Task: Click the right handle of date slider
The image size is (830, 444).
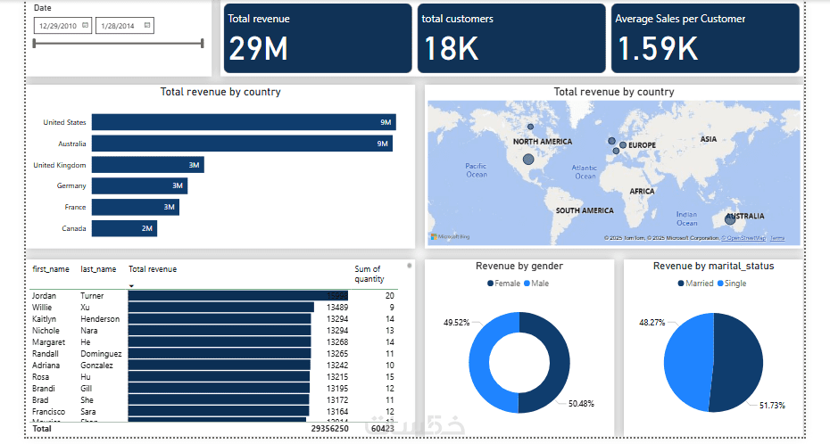Action: coord(203,44)
